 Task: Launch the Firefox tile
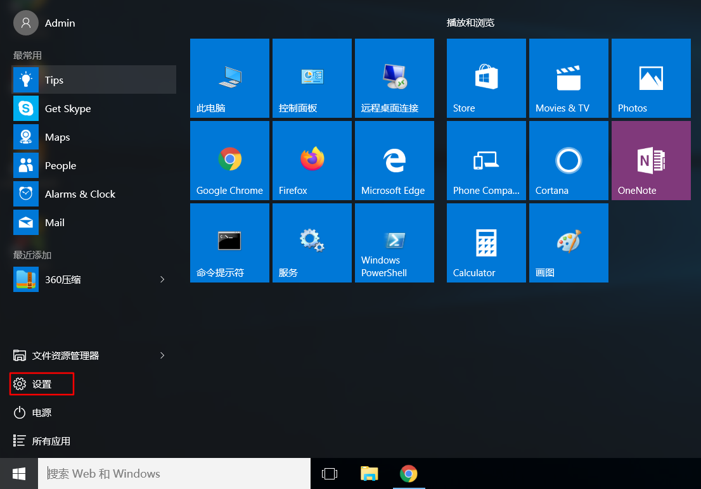[312, 160]
